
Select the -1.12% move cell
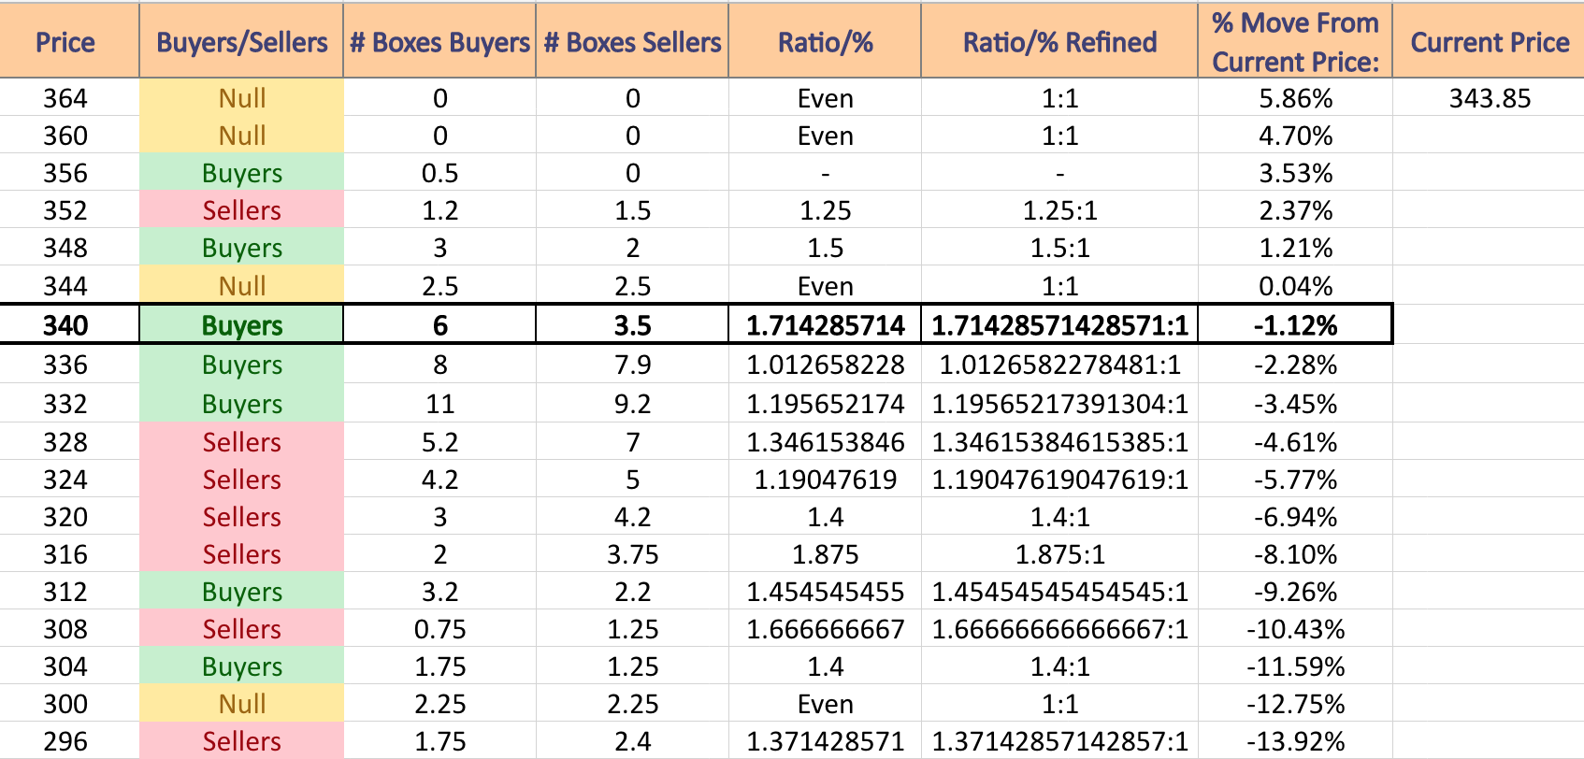click(1295, 325)
